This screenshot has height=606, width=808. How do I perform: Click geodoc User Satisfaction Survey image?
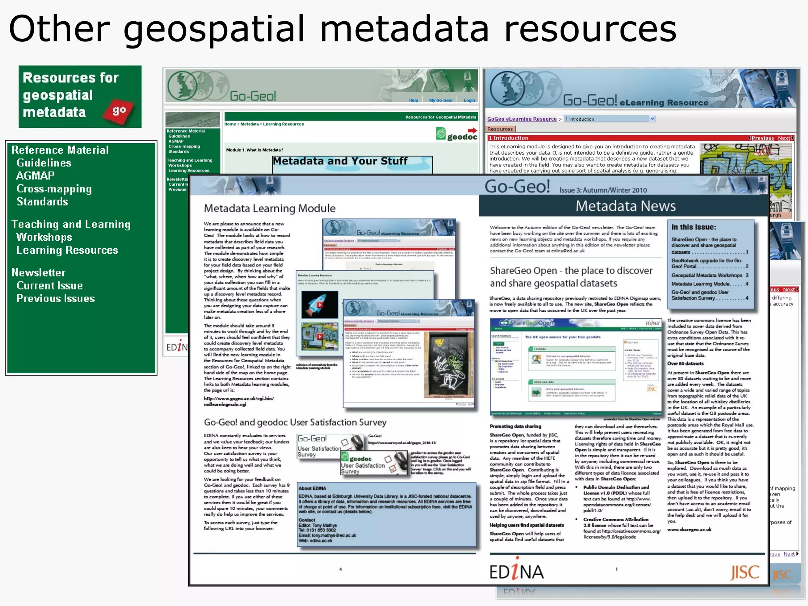tap(373, 463)
